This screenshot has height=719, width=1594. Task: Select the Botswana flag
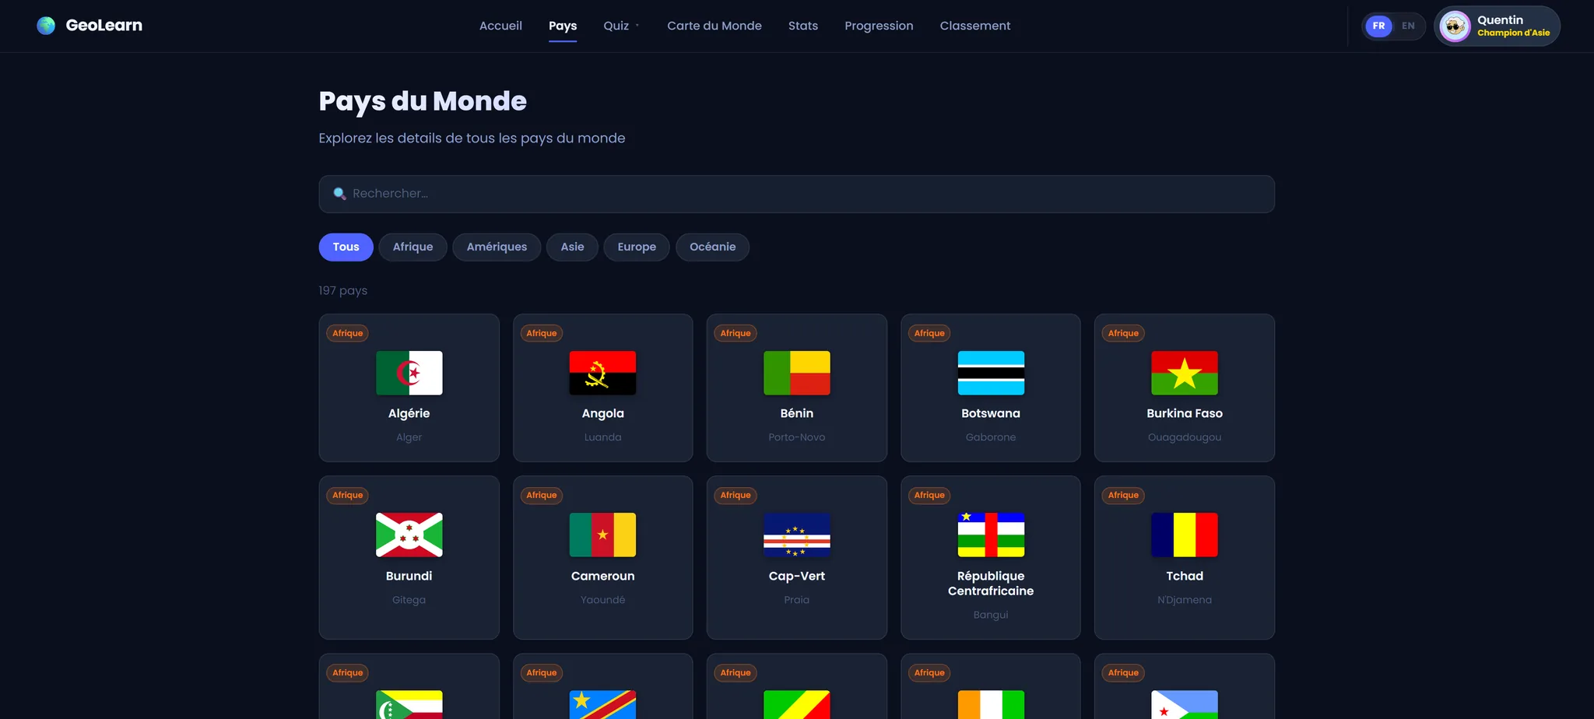click(991, 373)
